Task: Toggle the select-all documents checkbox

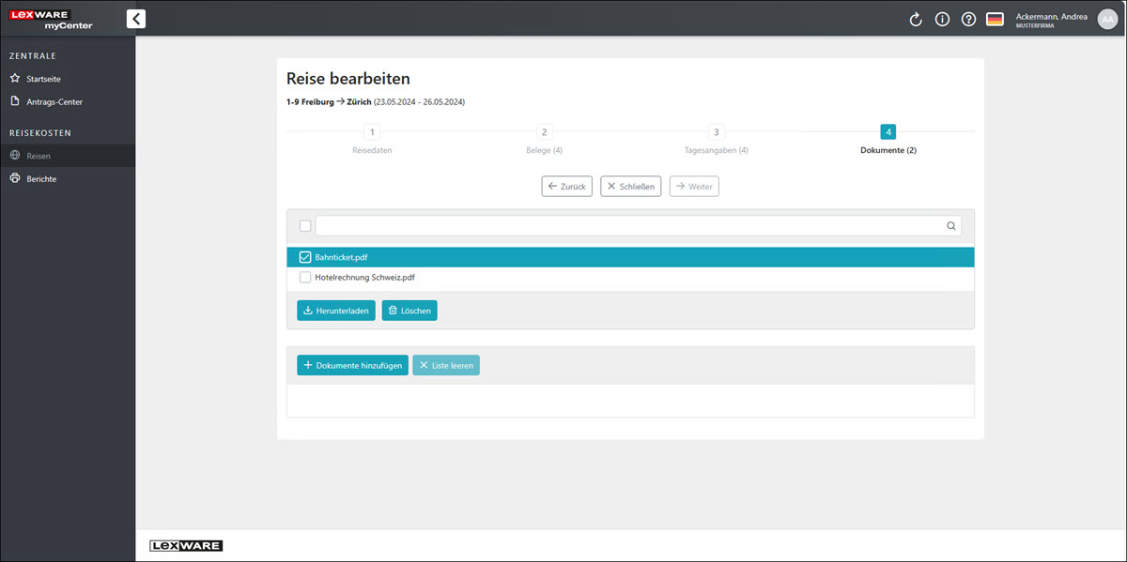Action: point(305,226)
